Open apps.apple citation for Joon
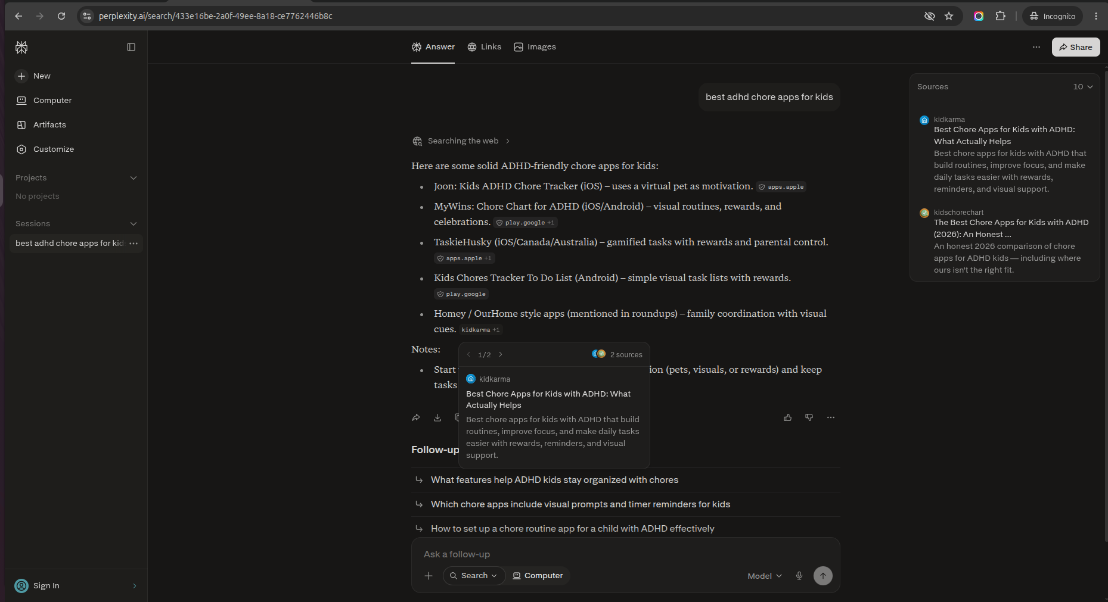The height and width of the screenshot is (602, 1108). click(781, 187)
